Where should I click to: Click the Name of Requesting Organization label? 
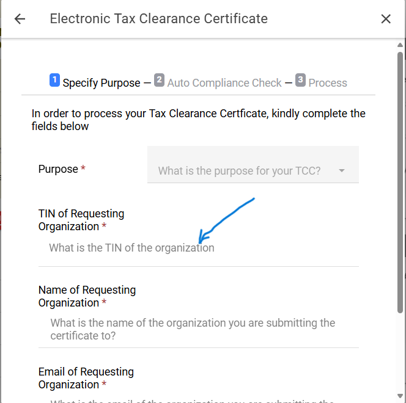tap(87, 296)
